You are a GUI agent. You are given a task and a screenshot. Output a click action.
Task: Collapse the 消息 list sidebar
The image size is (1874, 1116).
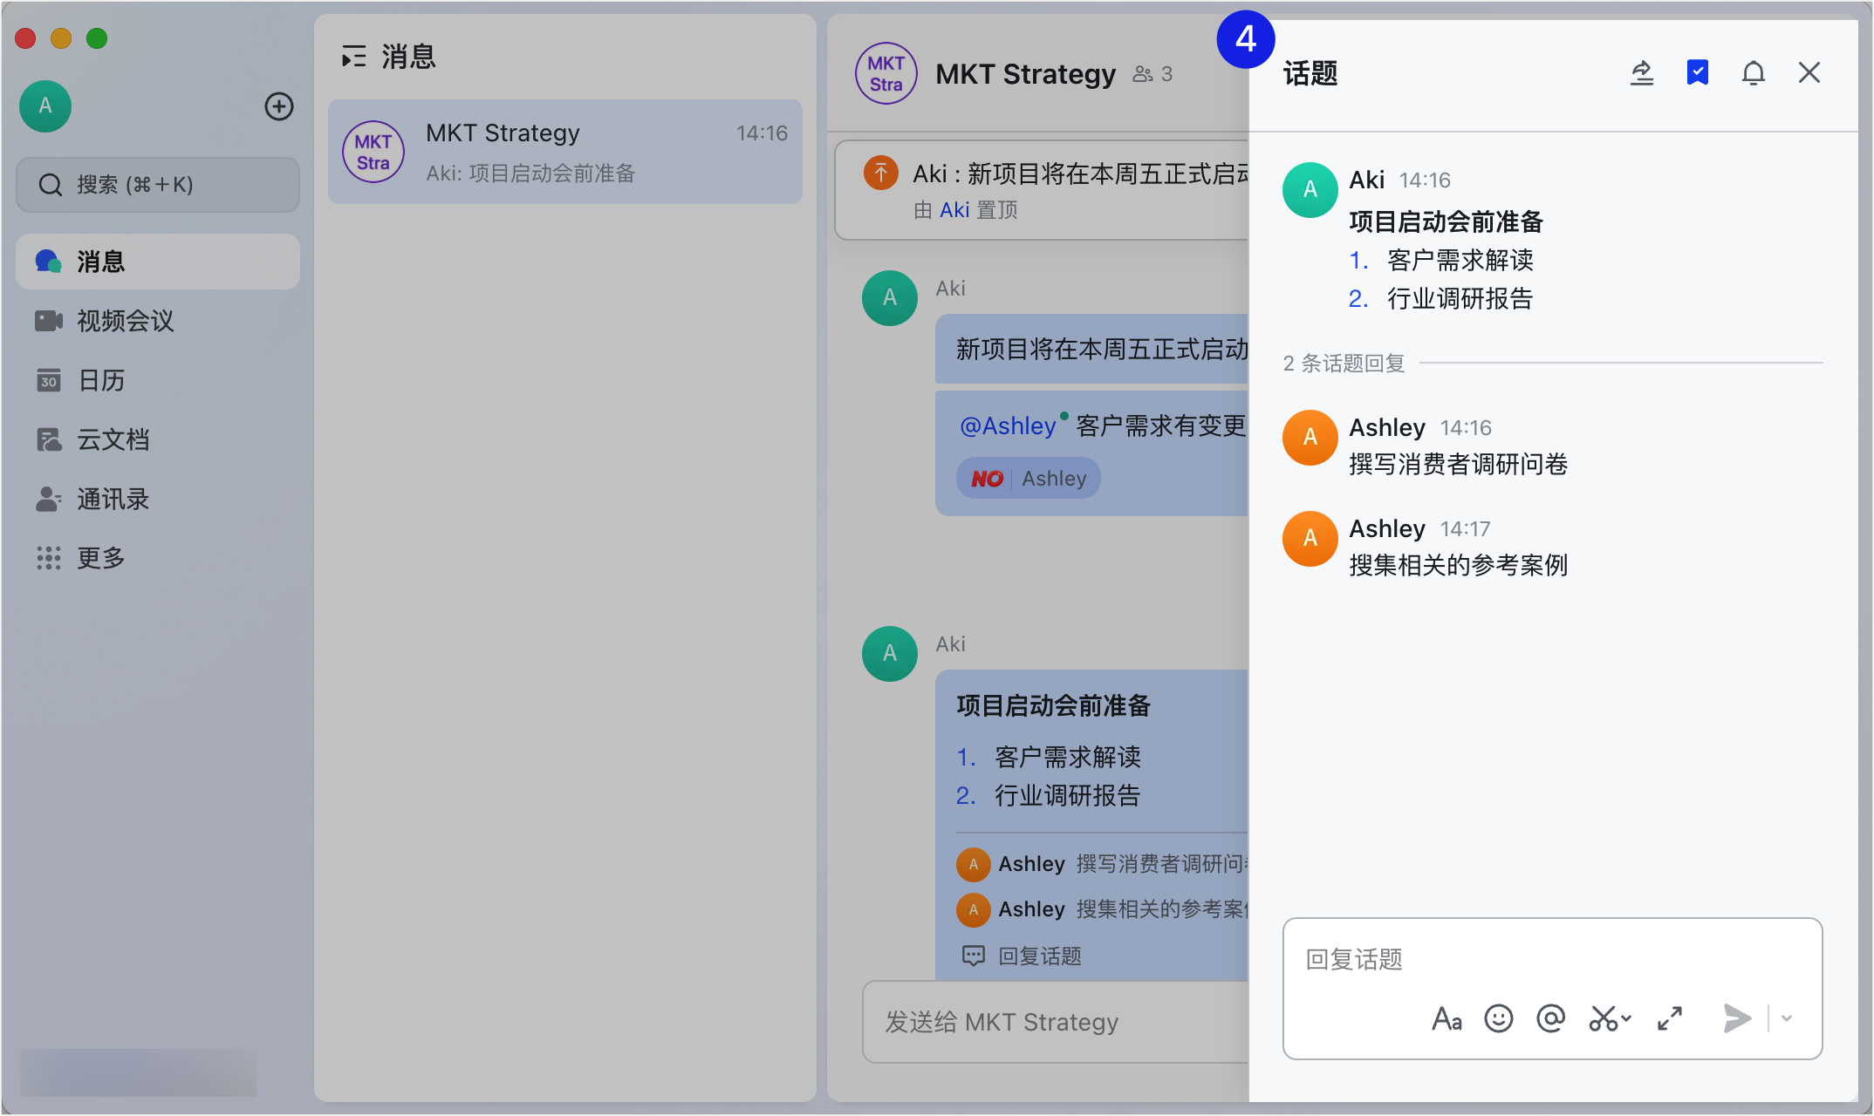coord(353,58)
